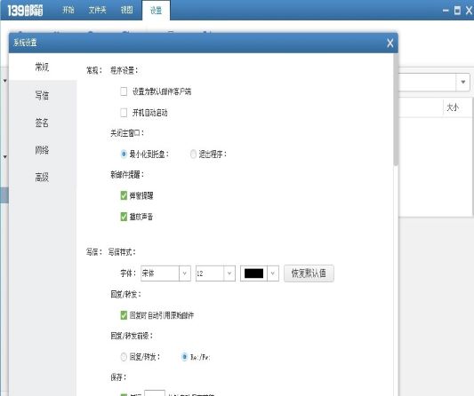Switch to 写信 settings tab
The width and height of the screenshot is (474, 396).
[x=42, y=96]
